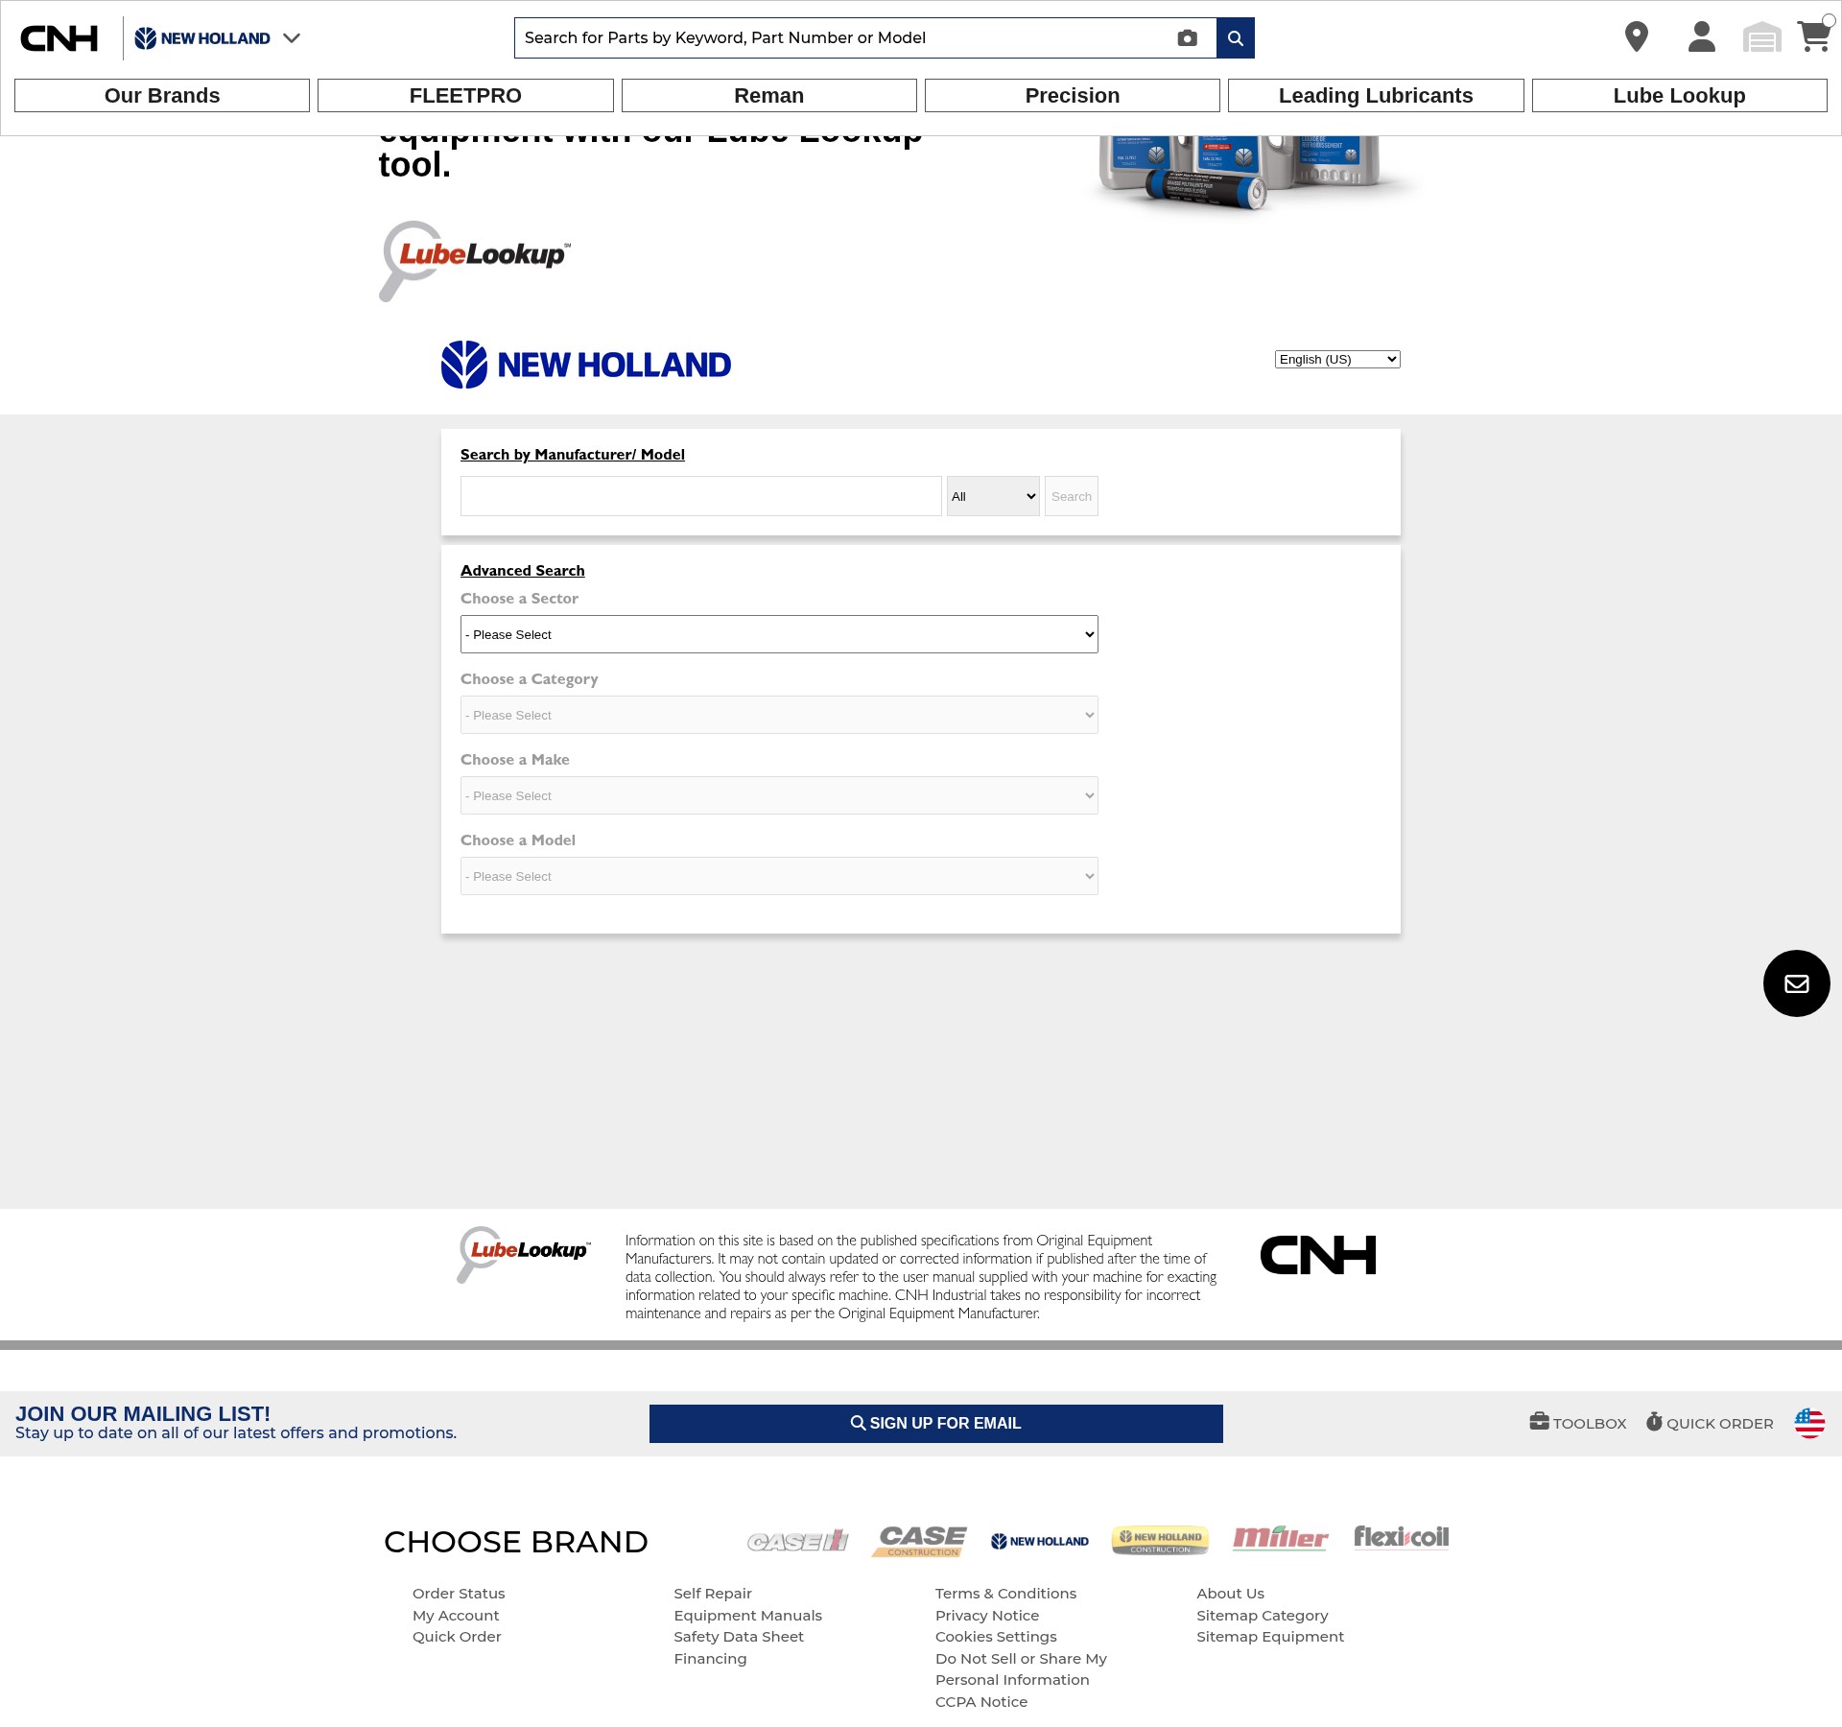Open the user account icon
1842x1727 pixels.
(1702, 37)
